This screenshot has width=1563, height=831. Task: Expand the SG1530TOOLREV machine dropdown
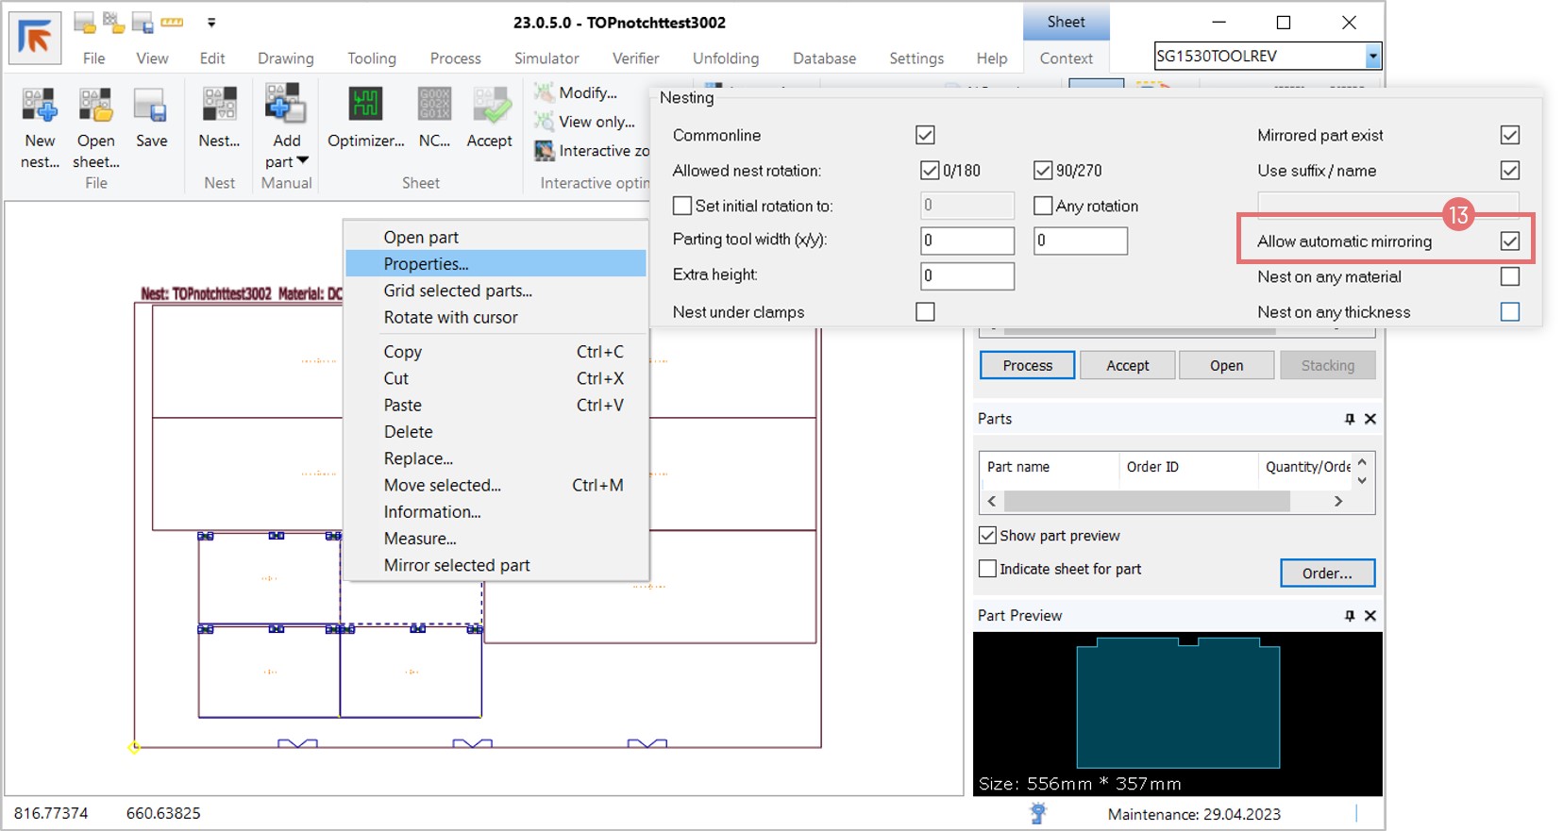coord(1372,57)
